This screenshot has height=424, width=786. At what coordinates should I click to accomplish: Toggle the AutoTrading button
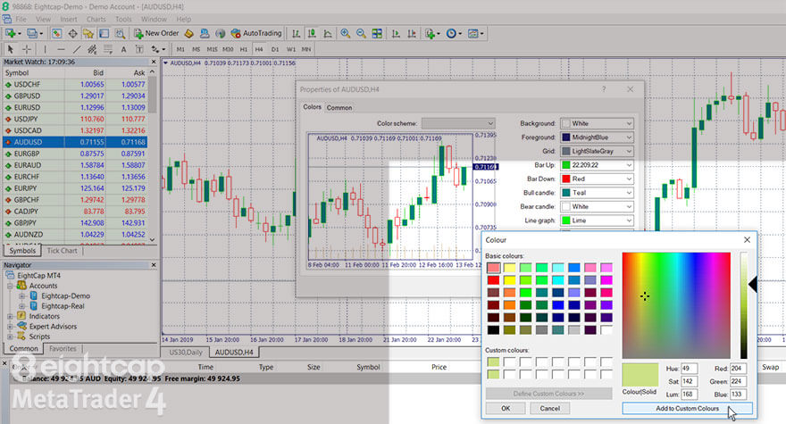tap(256, 33)
